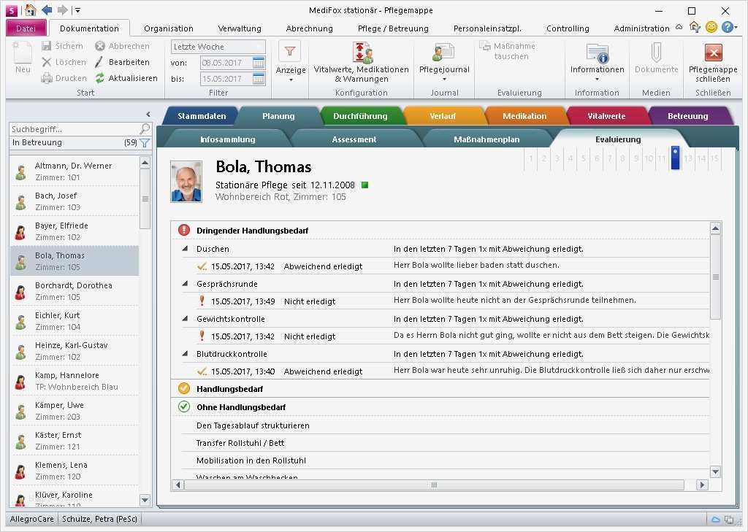Image resolution: width=748 pixels, height=532 pixels.
Task: Click the smiley feedback icon
Action: 711,27
